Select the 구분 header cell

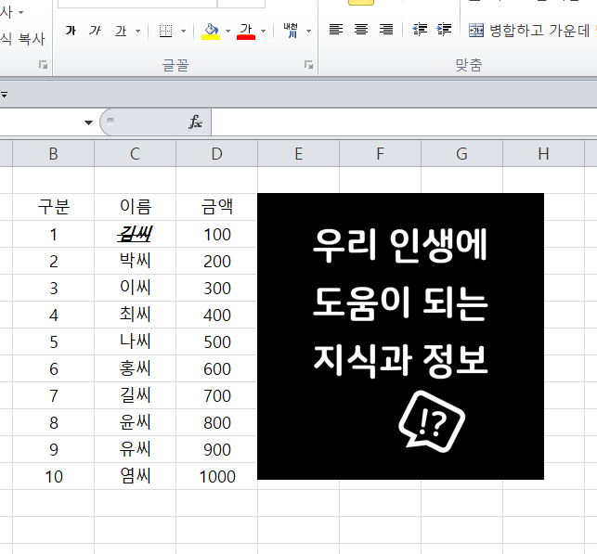[53, 207]
